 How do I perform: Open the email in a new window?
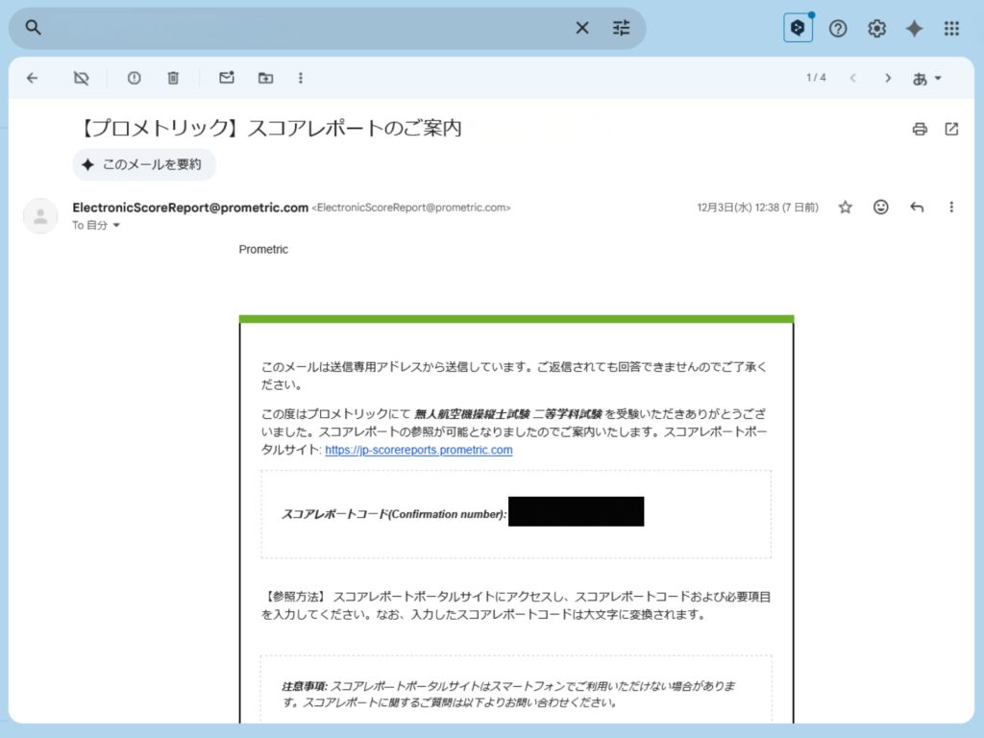[x=951, y=128]
